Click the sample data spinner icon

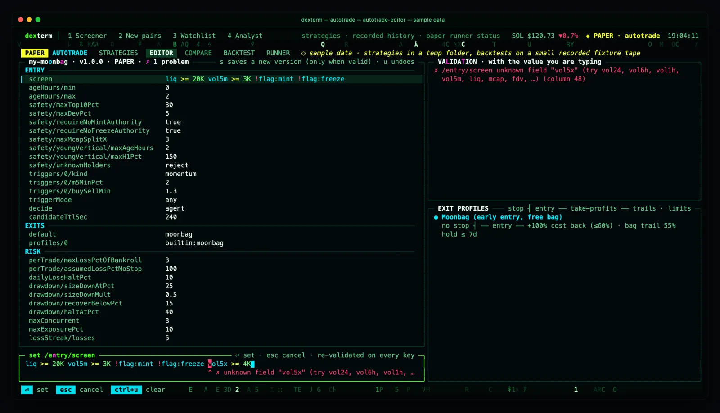(303, 54)
